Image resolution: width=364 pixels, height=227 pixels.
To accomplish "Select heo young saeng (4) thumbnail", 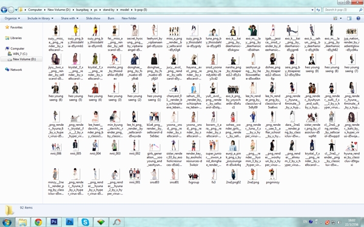I will pos(95,88).
